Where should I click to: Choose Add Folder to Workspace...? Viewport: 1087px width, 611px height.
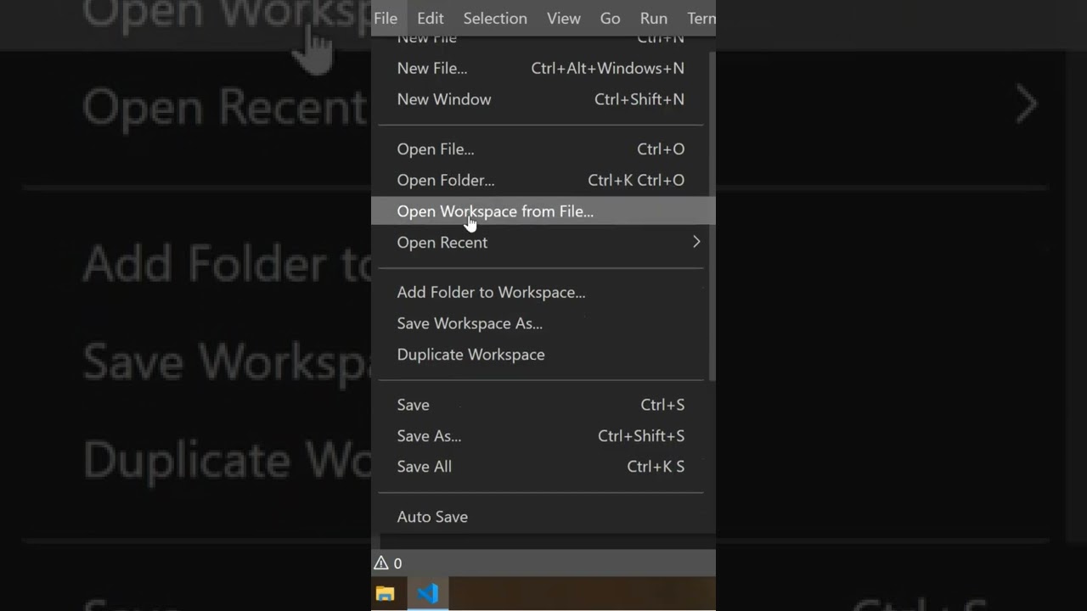pos(542,293)
